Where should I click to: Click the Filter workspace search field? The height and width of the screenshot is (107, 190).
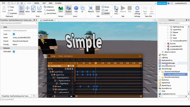(174, 23)
